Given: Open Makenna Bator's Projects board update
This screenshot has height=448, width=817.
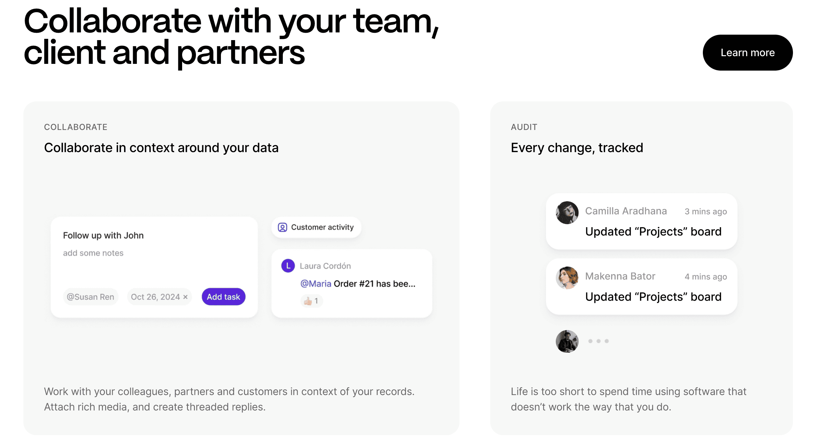Looking at the screenshot, I should point(653,297).
